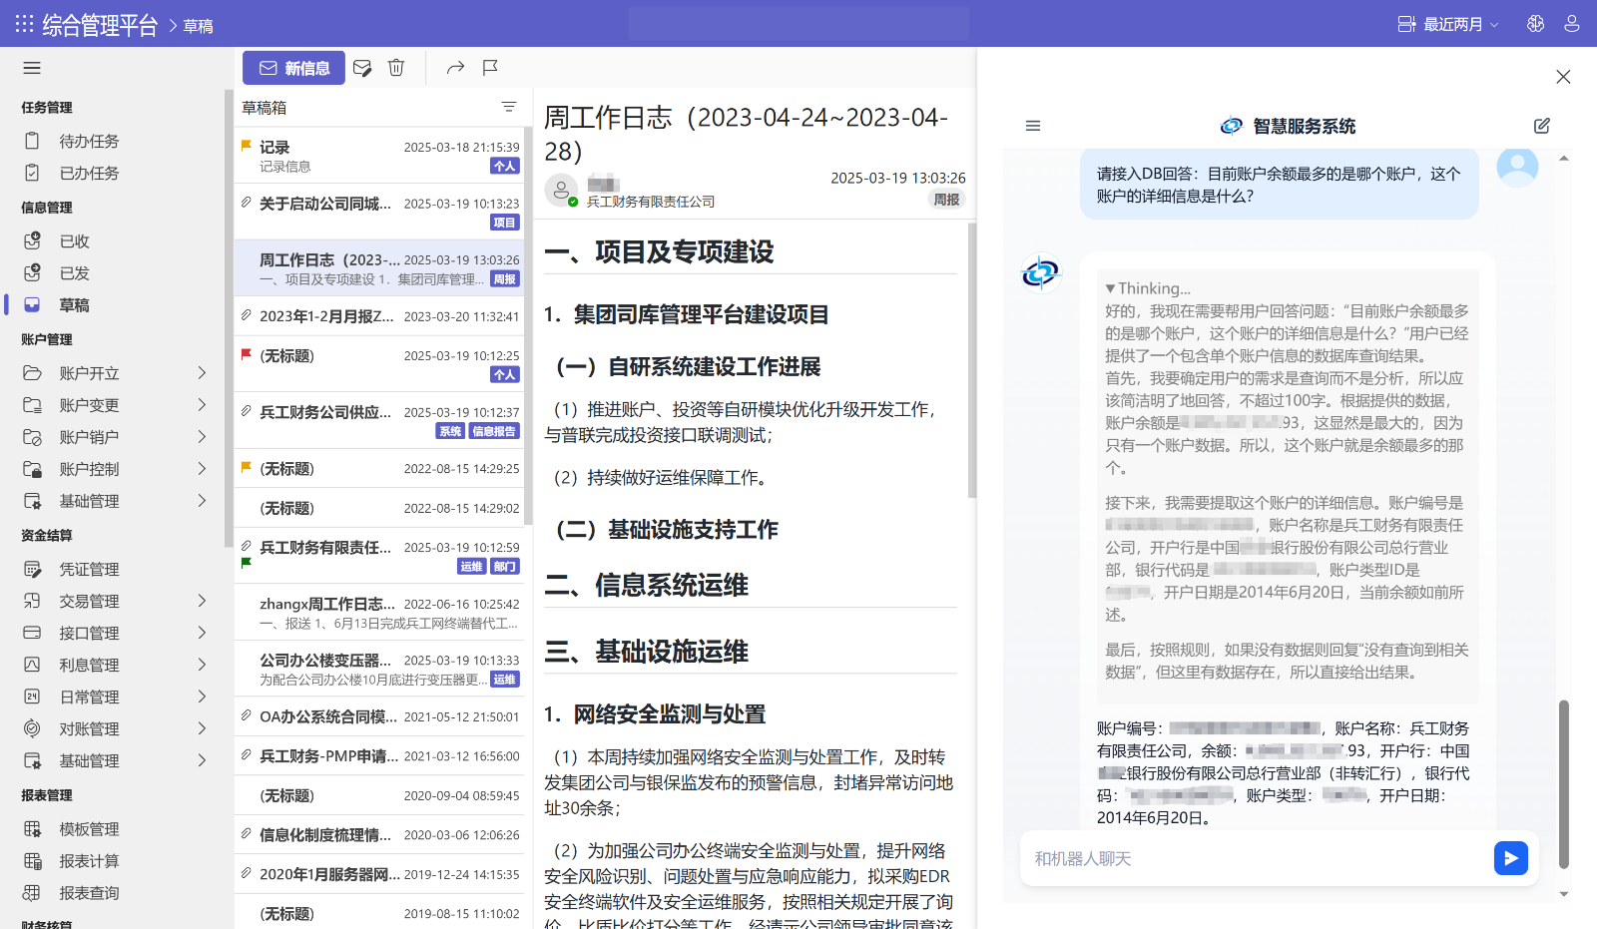Collapse the left sidebar menu
Image resolution: width=1597 pixels, height=929 pixels.
tap(32, 68)
